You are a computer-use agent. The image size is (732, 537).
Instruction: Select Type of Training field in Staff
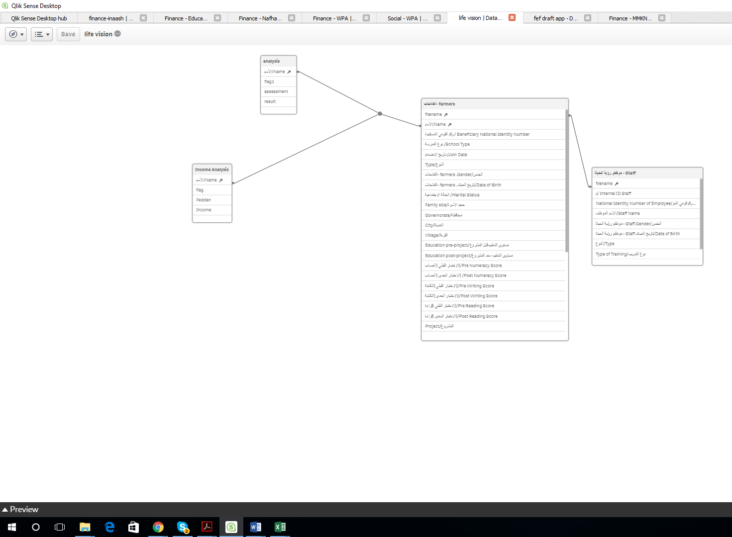pyautogui.click(x=646, y=254)
